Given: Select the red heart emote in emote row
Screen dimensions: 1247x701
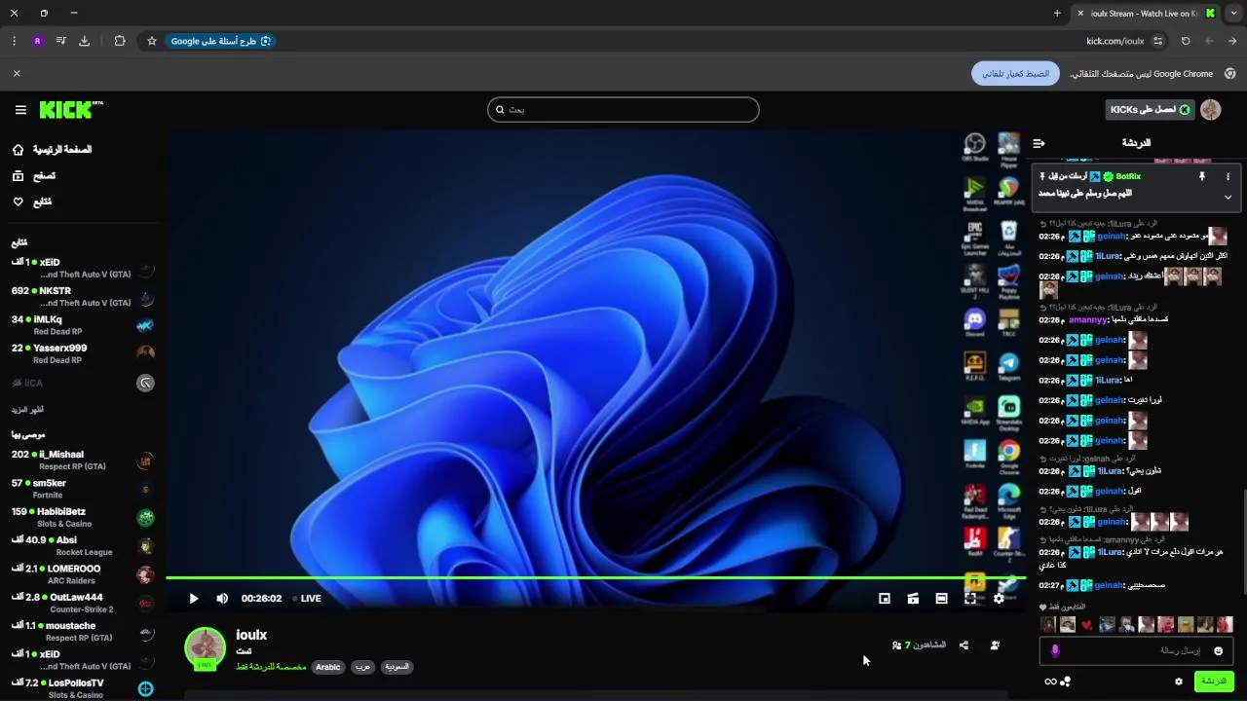Looking at the screenshot, I should pyautogui.click(x=1087, y=625).
